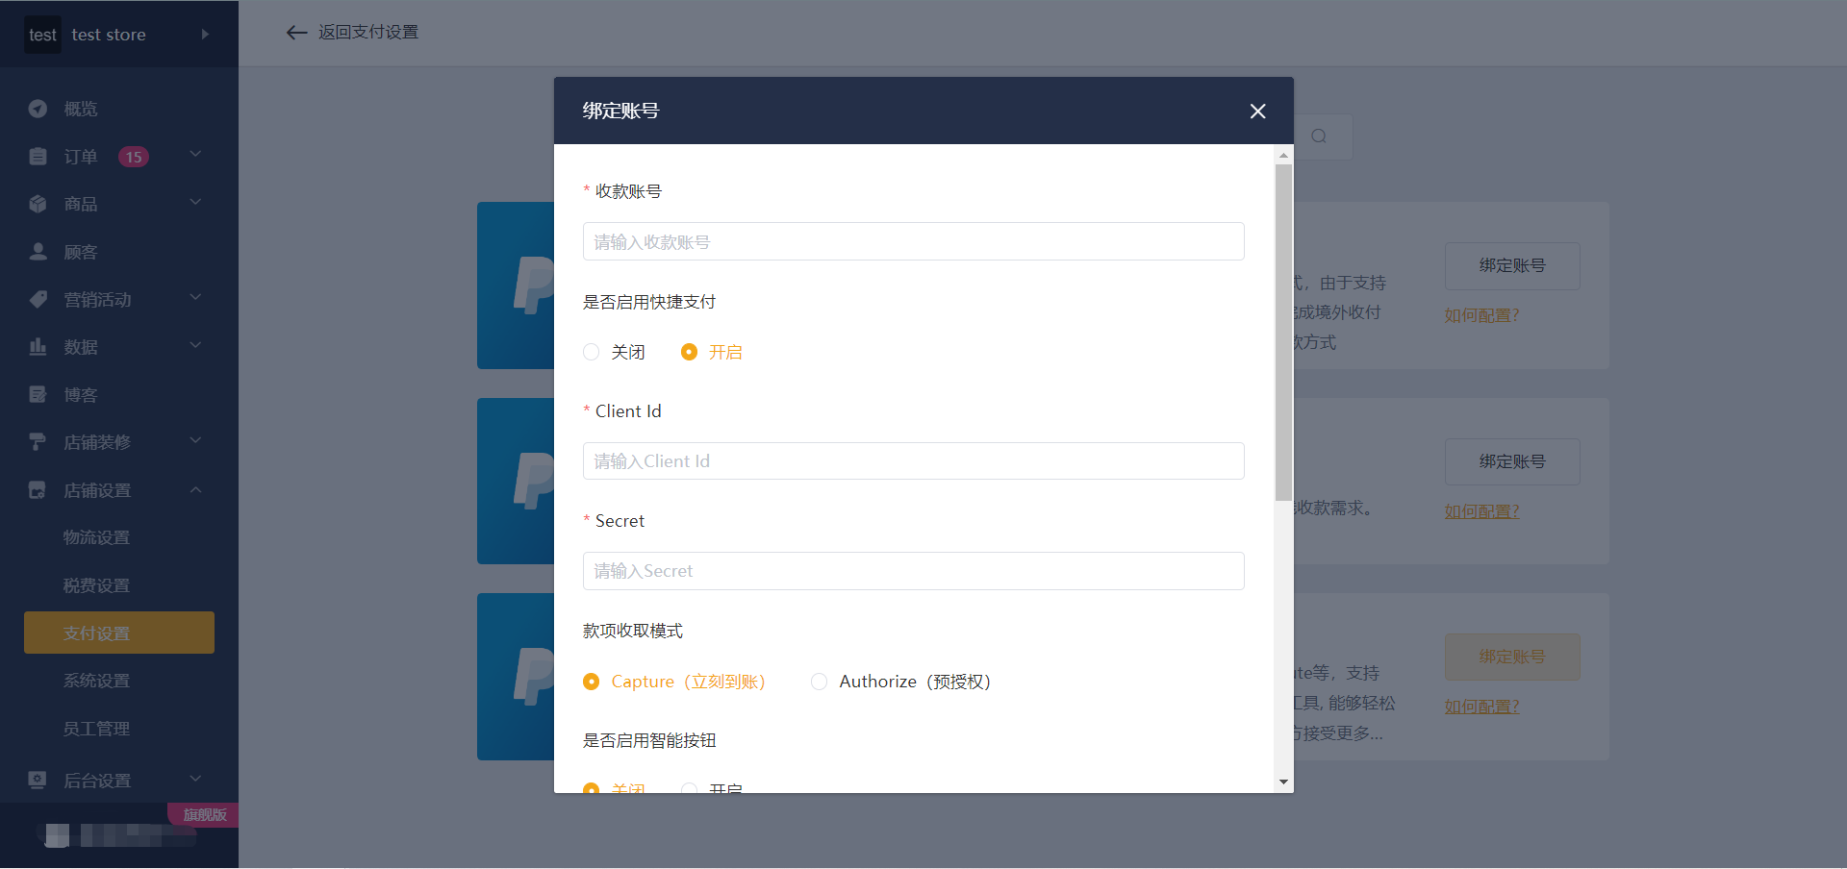Click the marketing (营销活动) tag icon
This screenshot has width=1847, height=869.
click(38, 299)
